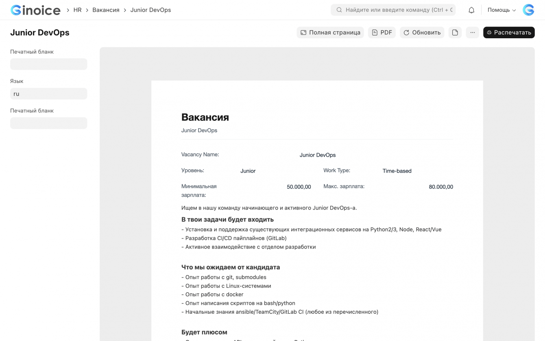Click the Полная страница button
The height and width of the screenshot is (341, 545).
click(x=330, y=33)
